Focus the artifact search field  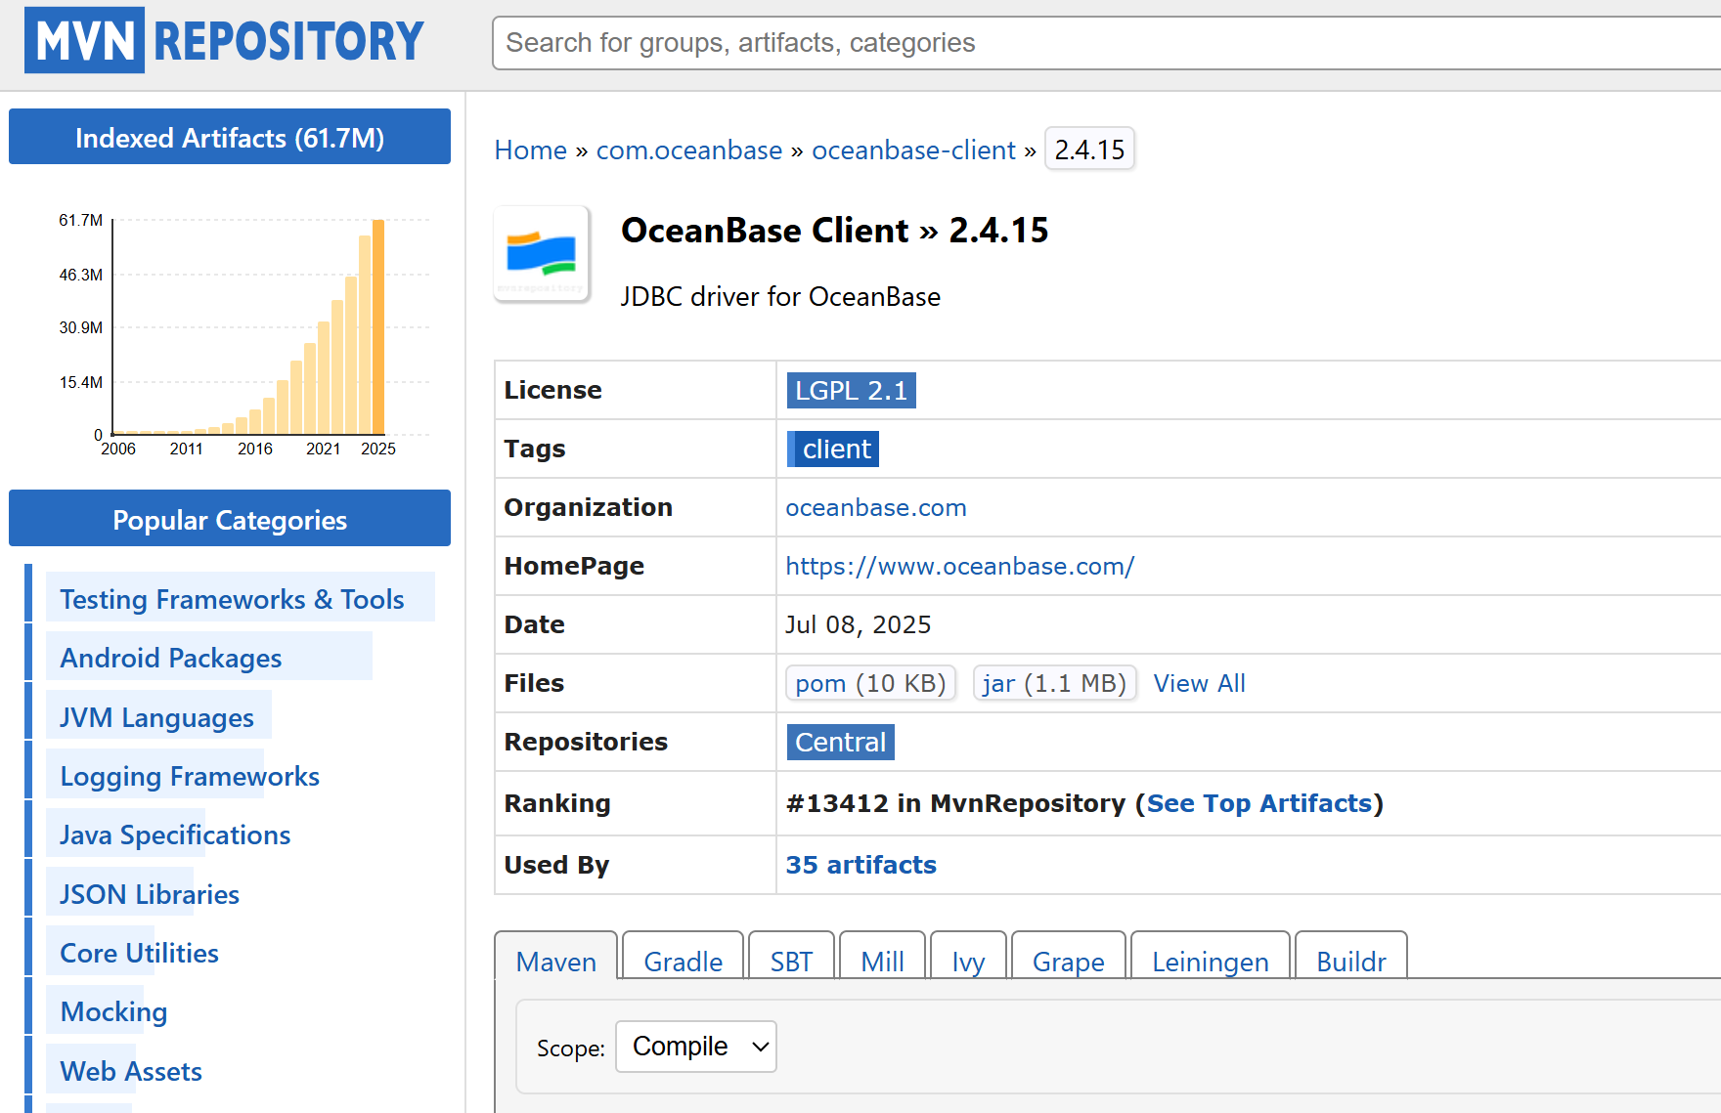tap(1106, 43)
